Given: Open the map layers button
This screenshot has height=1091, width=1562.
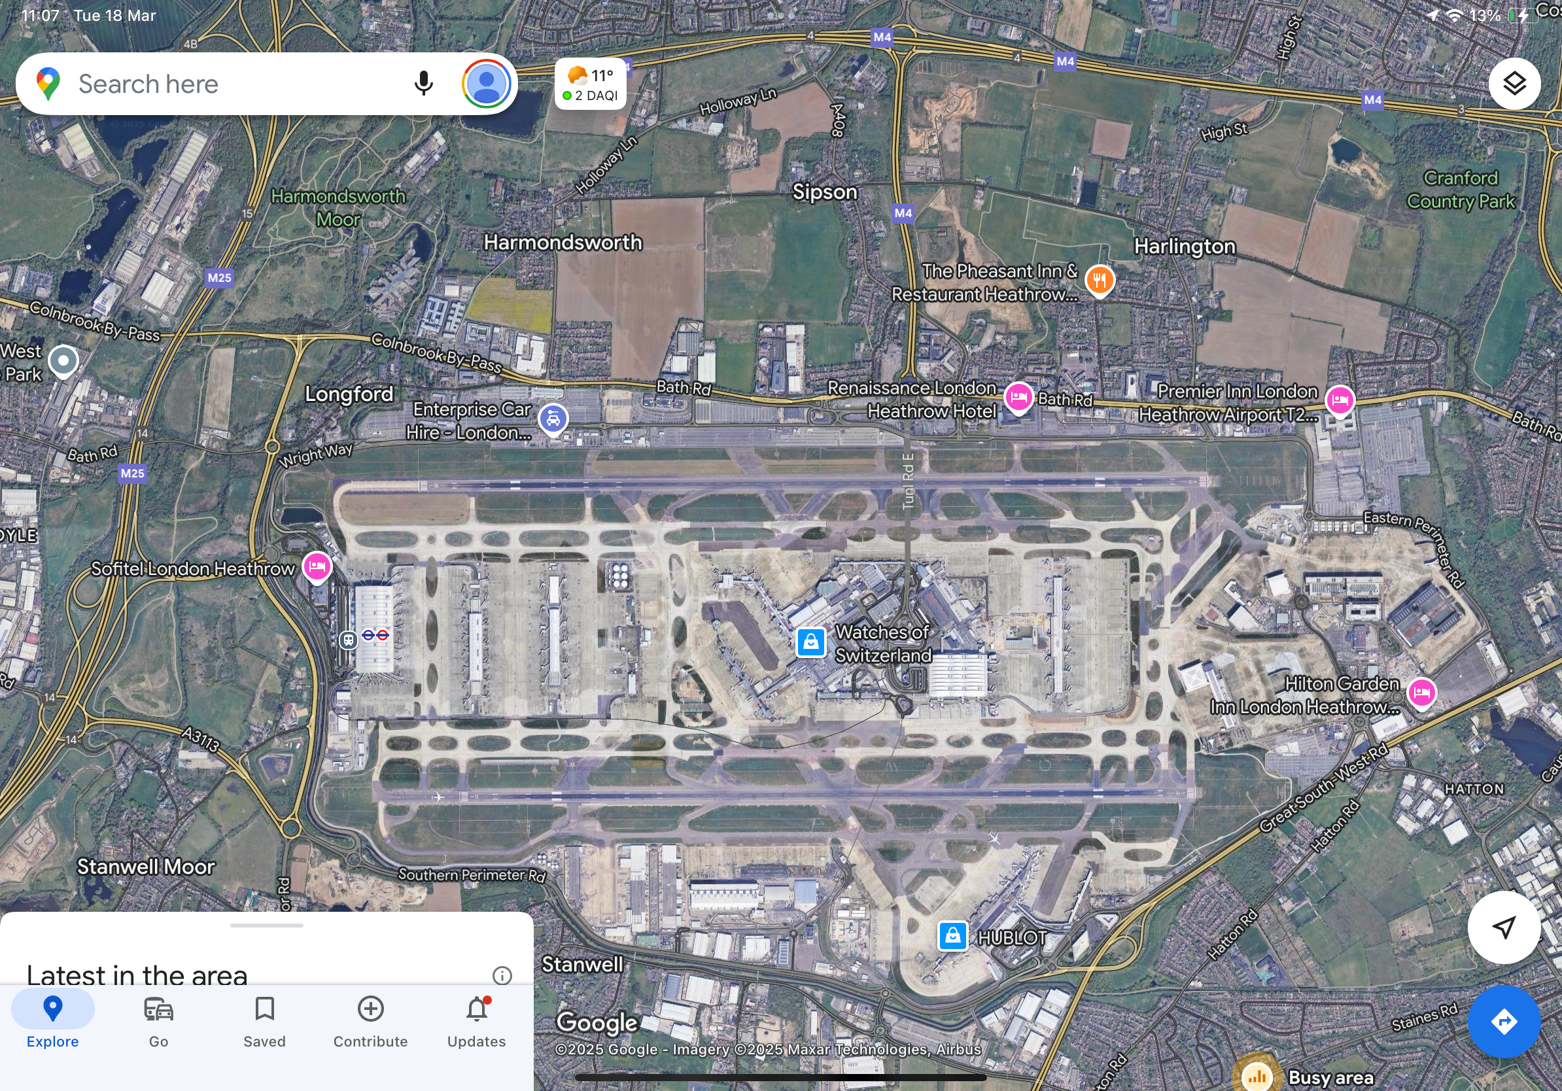Looking at the screenshot, I should coord(1514,84).
